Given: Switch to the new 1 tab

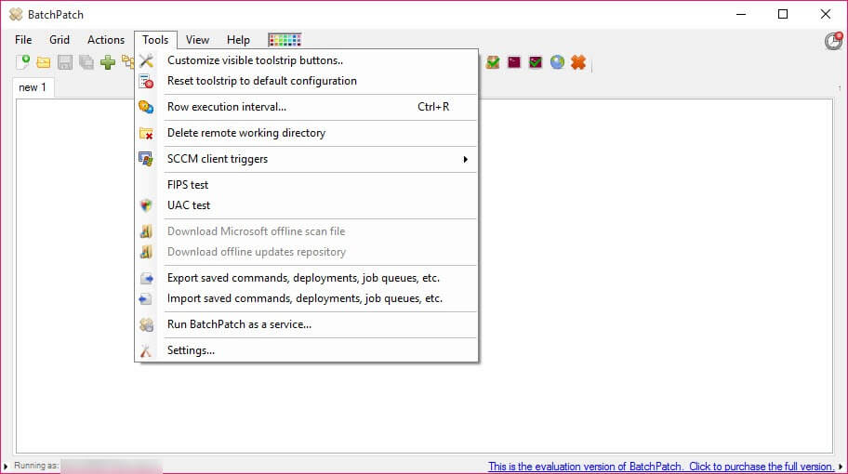Looking at the screenshot, I should click(33, 87).
